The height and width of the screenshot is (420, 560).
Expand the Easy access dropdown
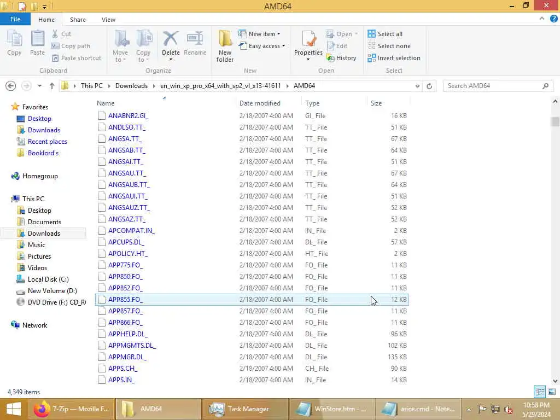click(x=283, y=46)
